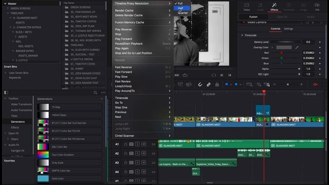Collapse the Toolbox tree

pos(6,99)
